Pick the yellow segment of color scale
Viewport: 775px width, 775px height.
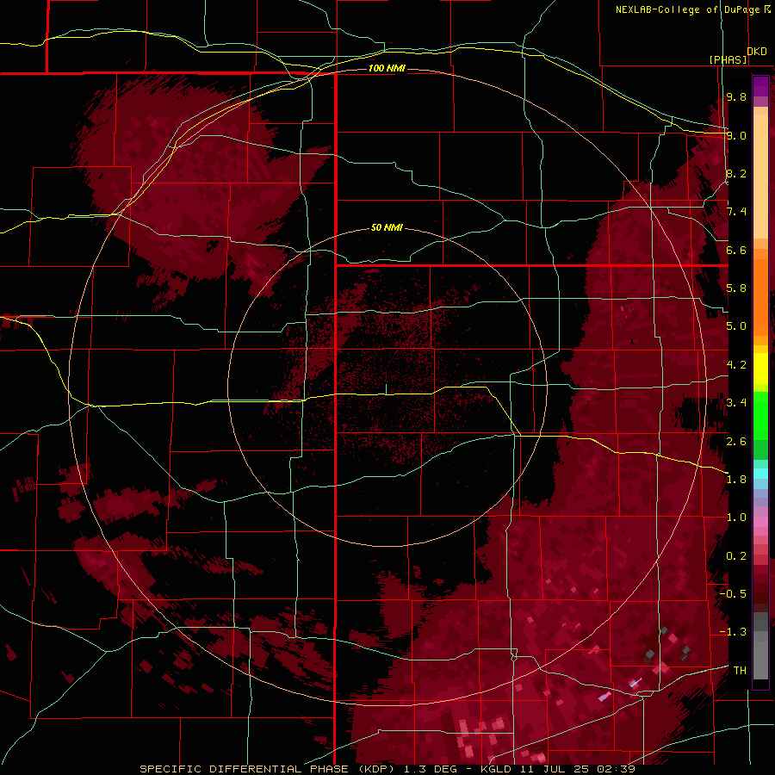pos(760,369)
